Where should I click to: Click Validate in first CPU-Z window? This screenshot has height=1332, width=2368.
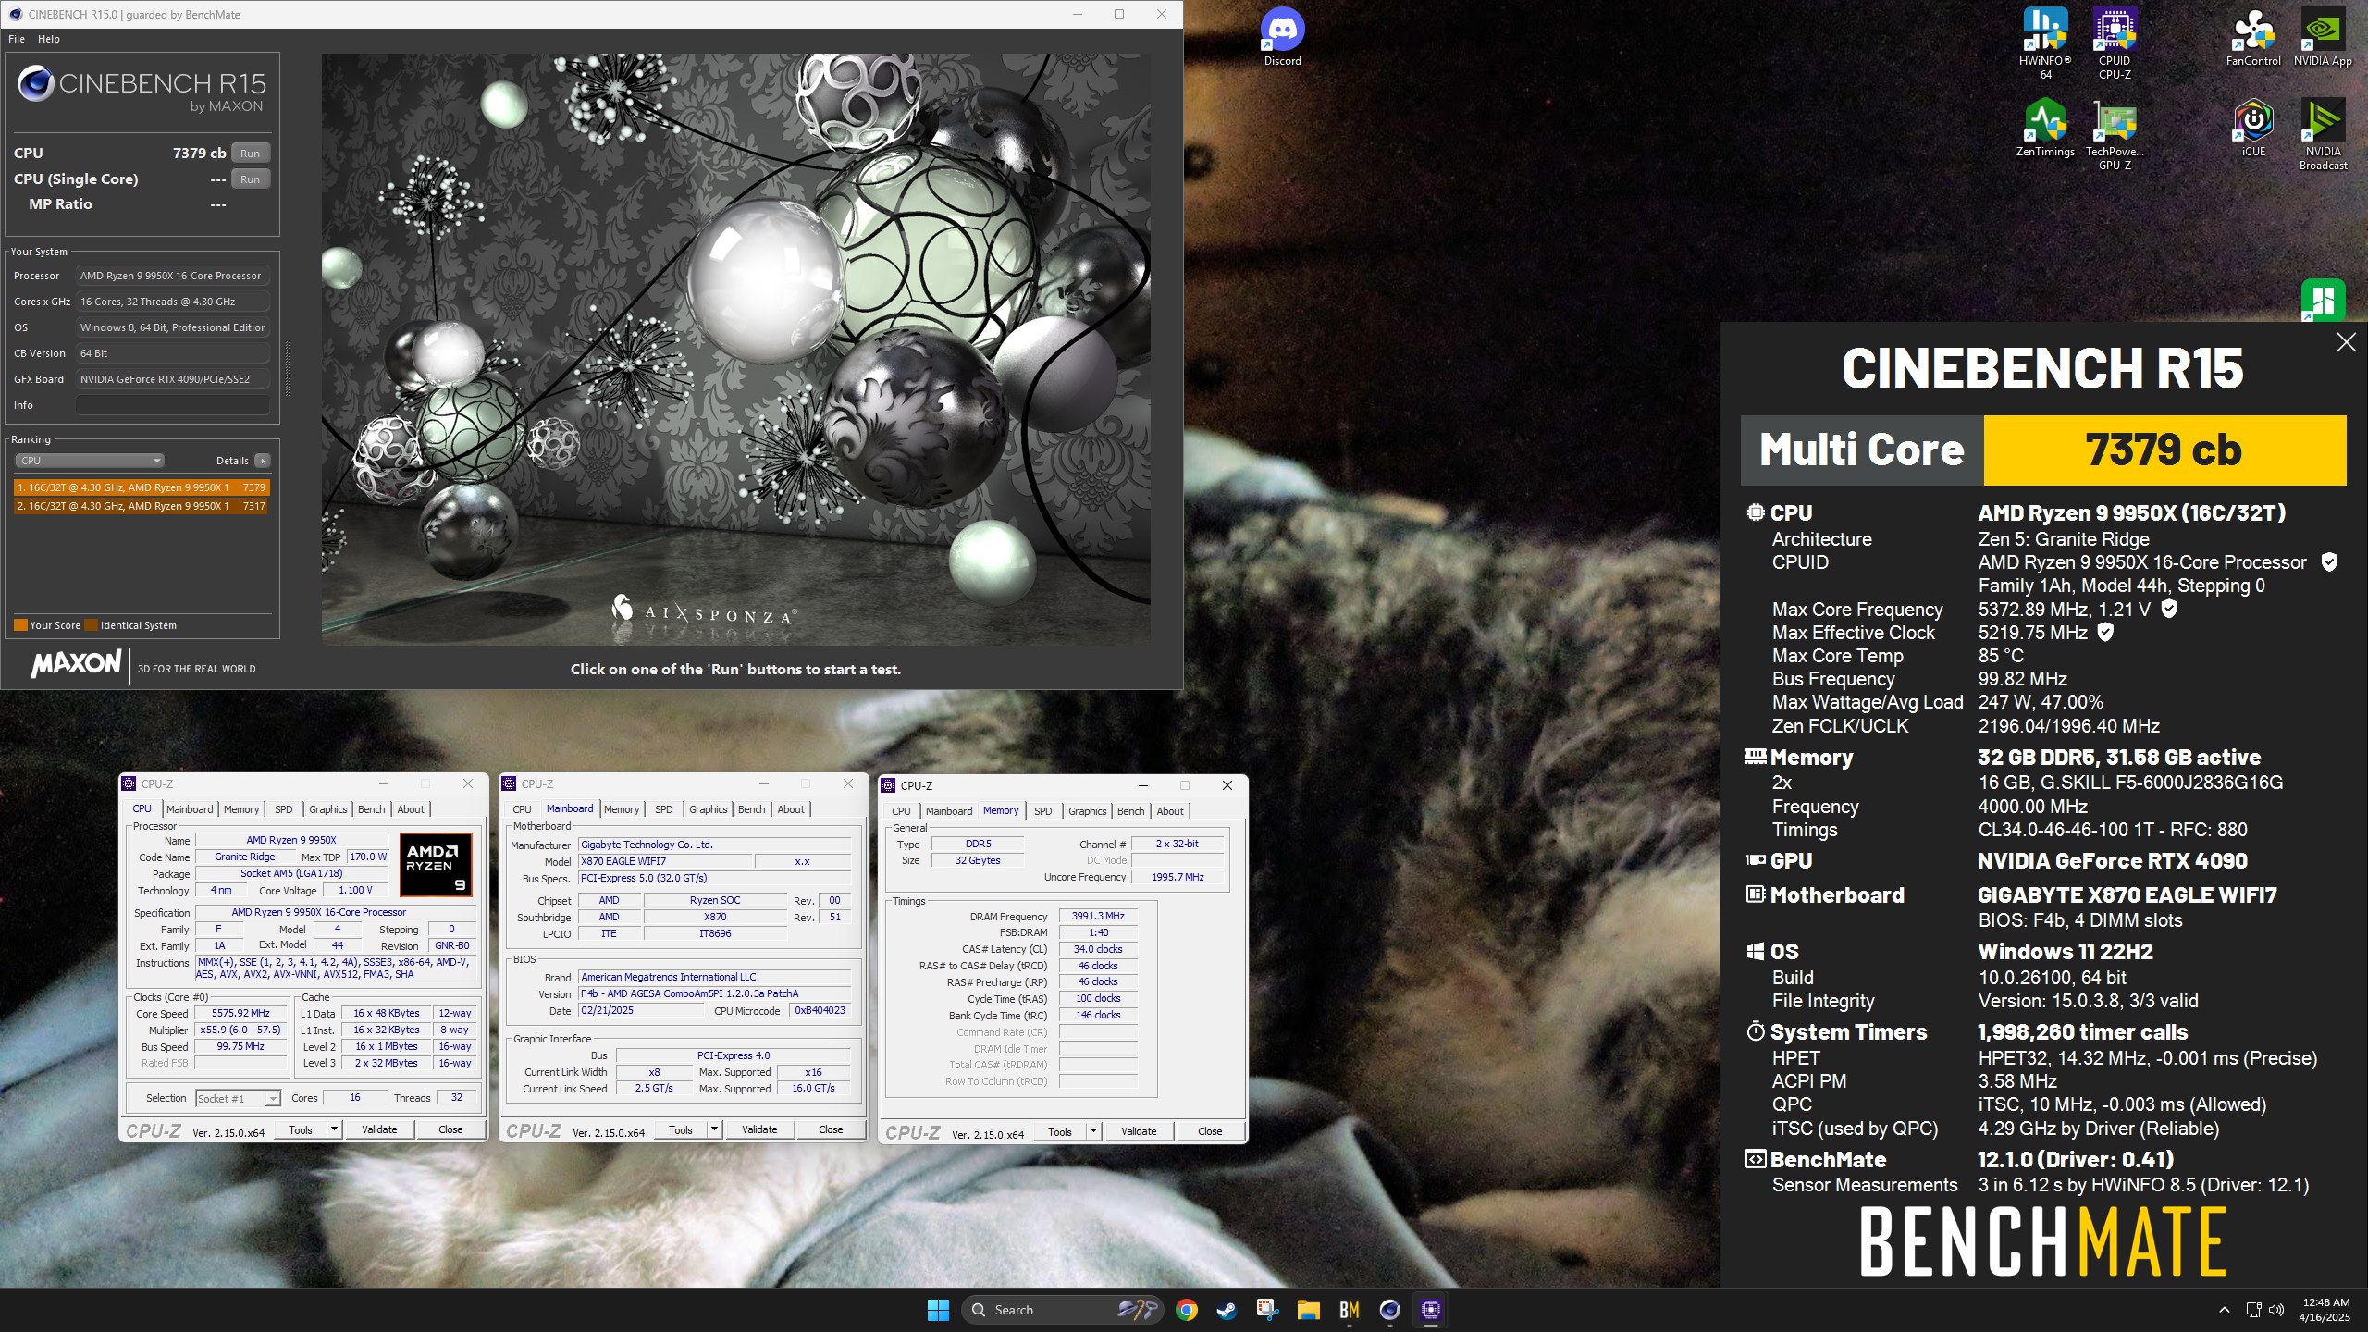[379, 1129]
